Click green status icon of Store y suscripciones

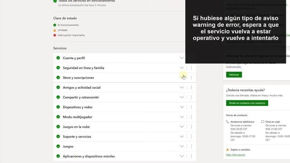click(58, 77)
